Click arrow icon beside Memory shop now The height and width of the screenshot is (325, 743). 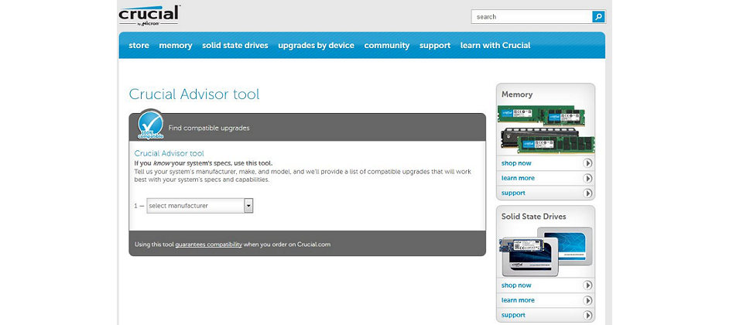587,163
